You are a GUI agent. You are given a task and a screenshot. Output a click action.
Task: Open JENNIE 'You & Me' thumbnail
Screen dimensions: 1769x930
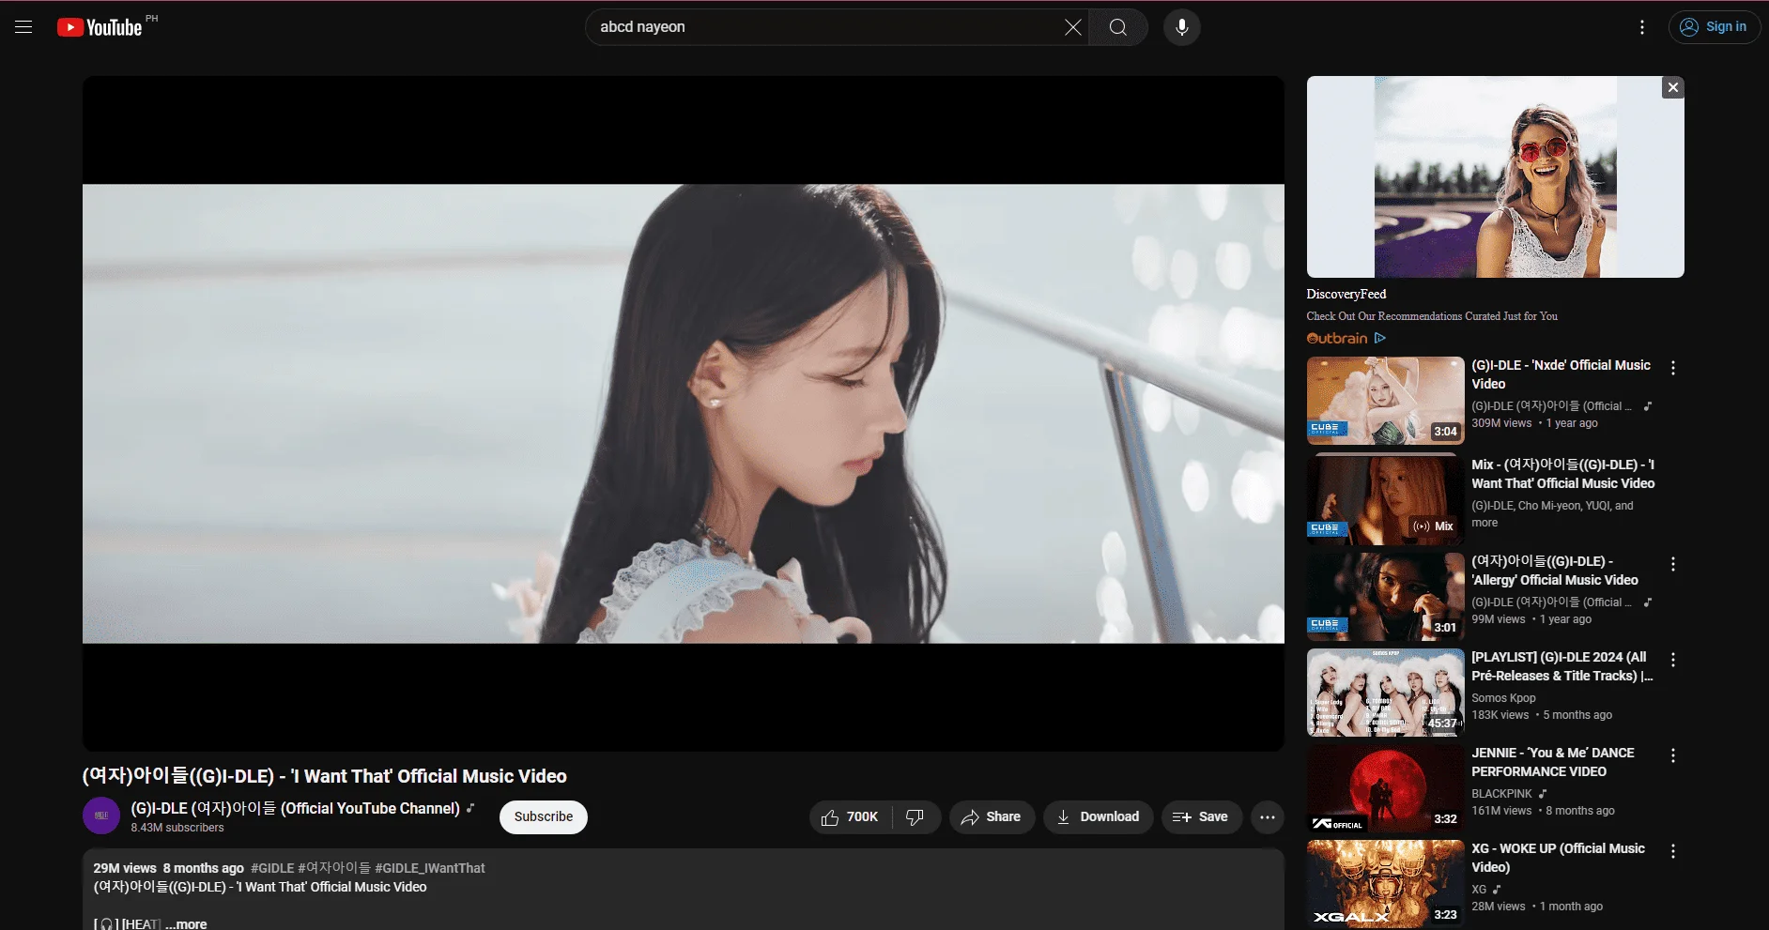(x=1385, y=788)
